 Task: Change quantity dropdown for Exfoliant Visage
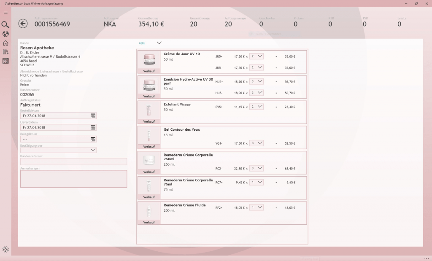(256, 106)
